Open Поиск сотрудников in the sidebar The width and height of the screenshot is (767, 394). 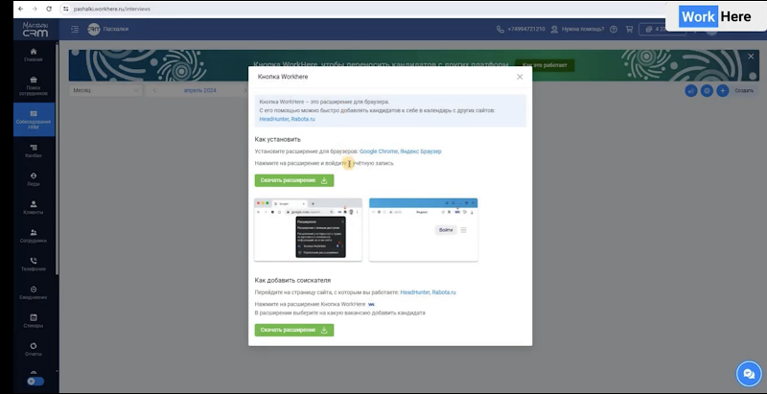34,85
